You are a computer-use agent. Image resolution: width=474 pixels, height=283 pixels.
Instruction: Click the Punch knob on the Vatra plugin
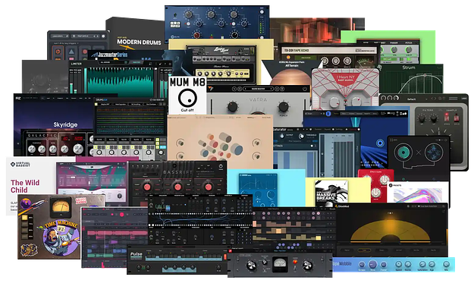(x=283, y=106)
